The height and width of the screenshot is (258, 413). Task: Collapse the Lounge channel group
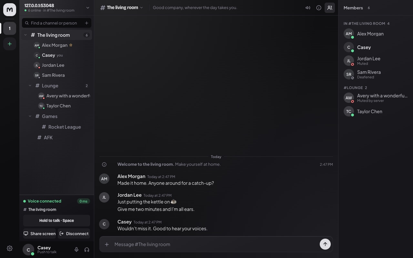(30, 86)
